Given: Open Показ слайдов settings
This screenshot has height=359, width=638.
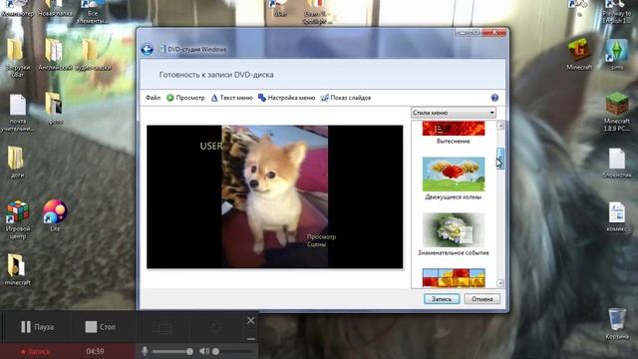Looking at the screenshot, I should tap(346, 98).
